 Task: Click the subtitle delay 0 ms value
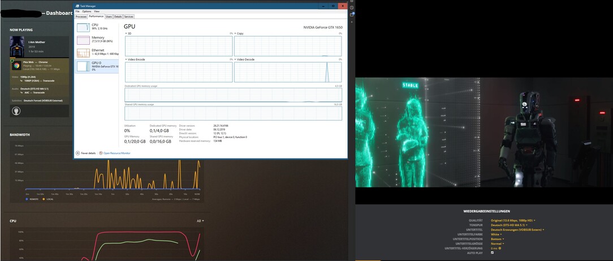click(x=494, y=249)
